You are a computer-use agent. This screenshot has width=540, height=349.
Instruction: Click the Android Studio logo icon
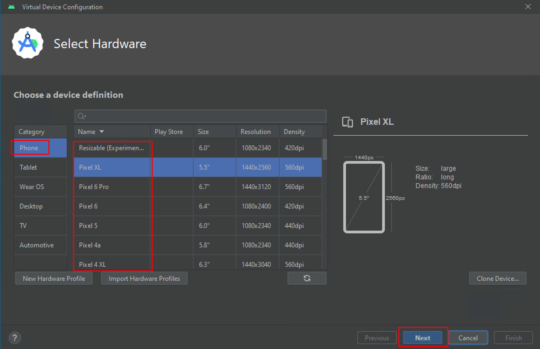coord(28,43)
